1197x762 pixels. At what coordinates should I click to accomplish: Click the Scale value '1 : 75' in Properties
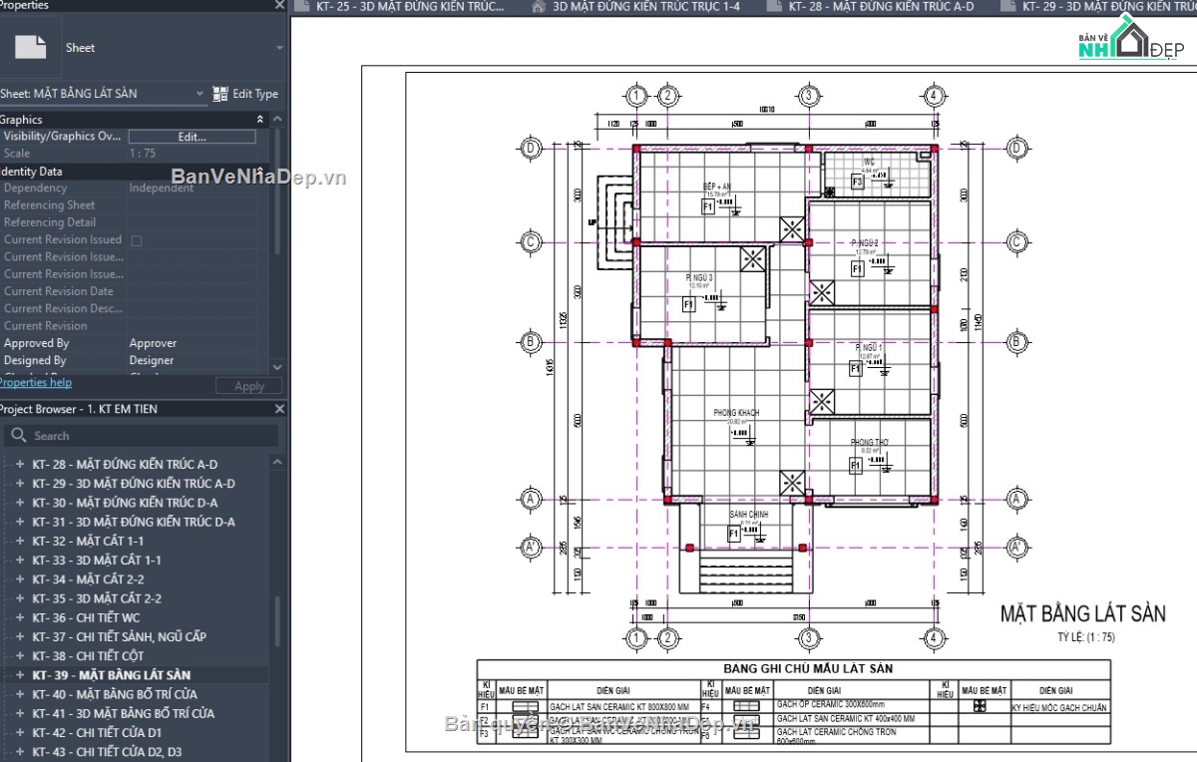(143, 154)
